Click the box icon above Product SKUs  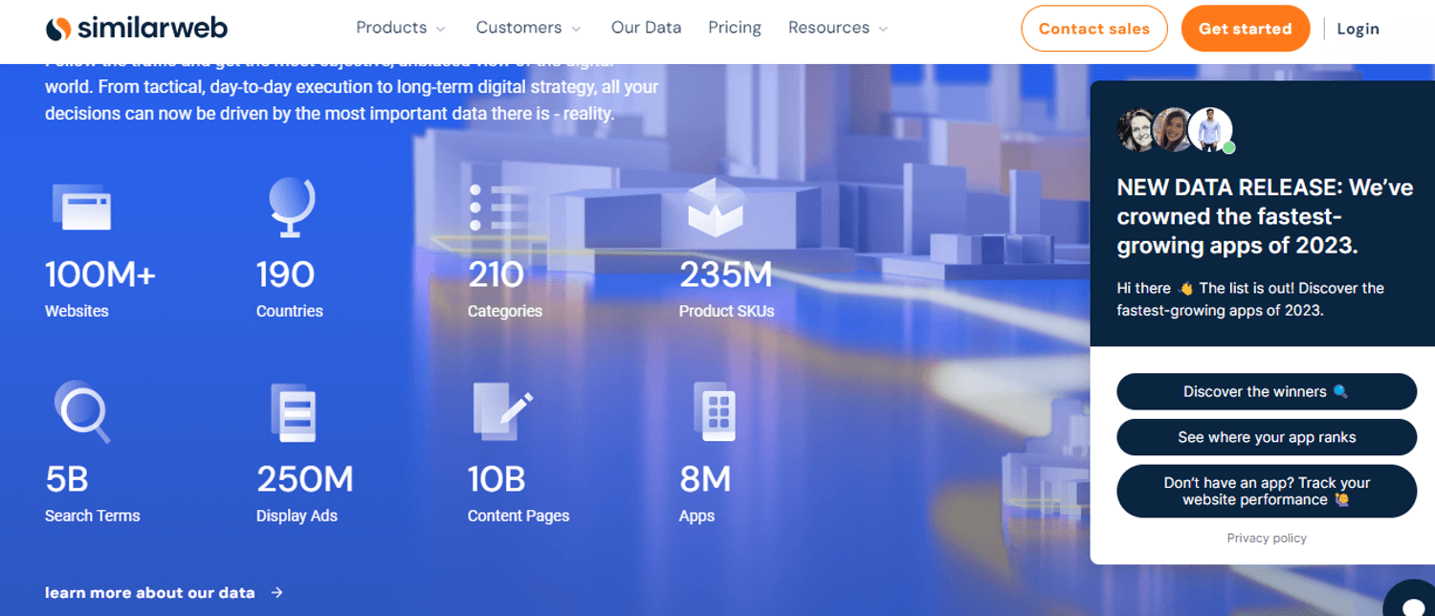(x=715, y=208)
